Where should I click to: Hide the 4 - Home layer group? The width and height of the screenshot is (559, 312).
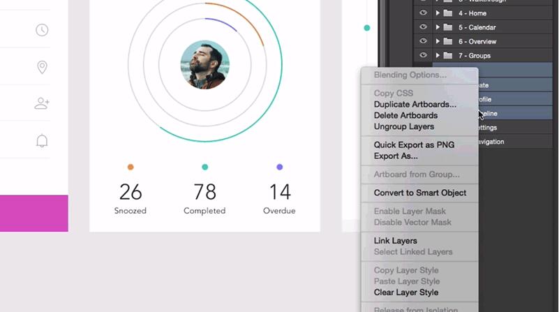click(x=423, y=13)
